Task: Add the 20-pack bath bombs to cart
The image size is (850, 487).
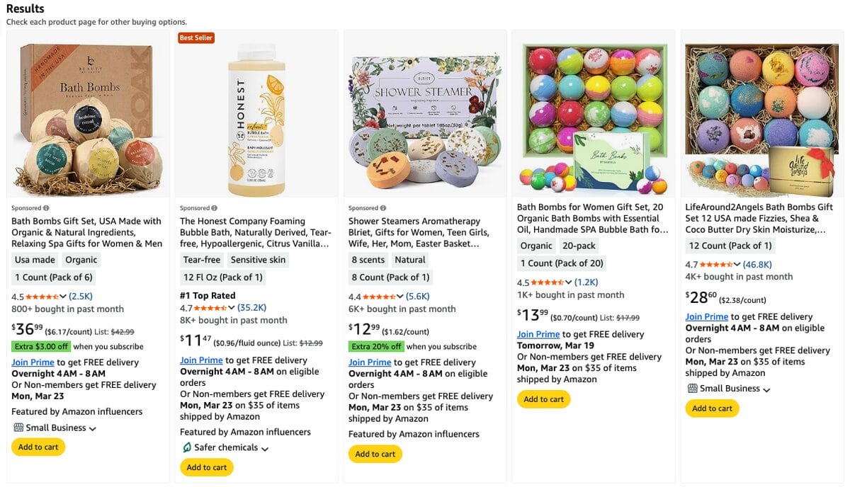Action: [x=543, y=399]
